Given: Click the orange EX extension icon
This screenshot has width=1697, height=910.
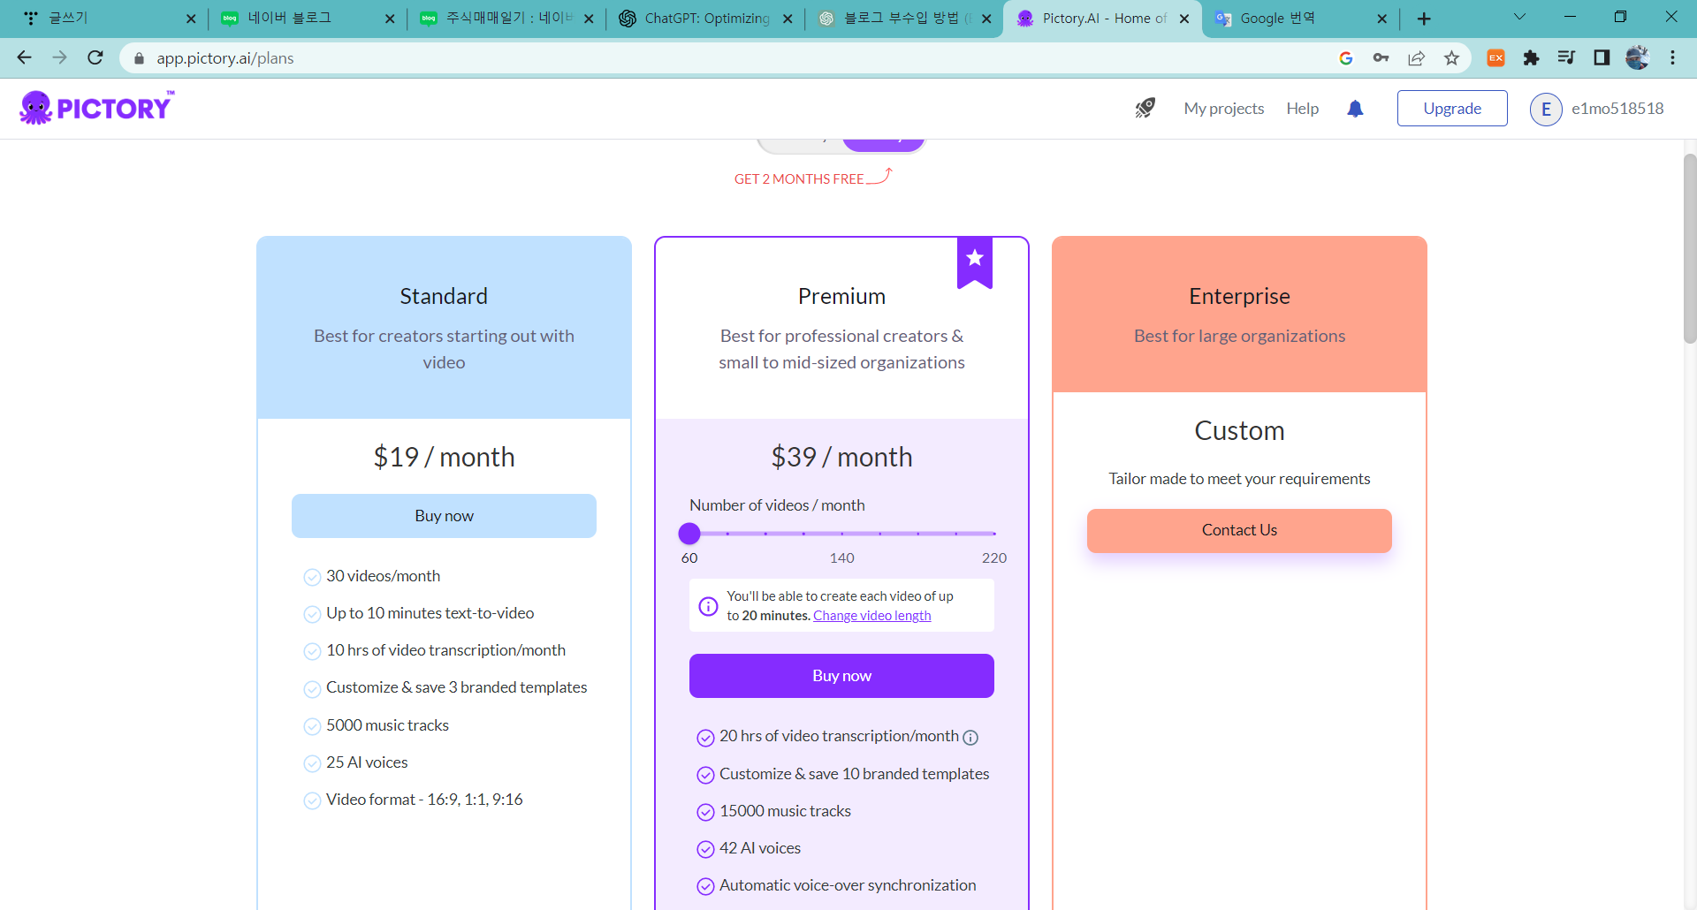Looking at the screenshot, I should 1495,57.
